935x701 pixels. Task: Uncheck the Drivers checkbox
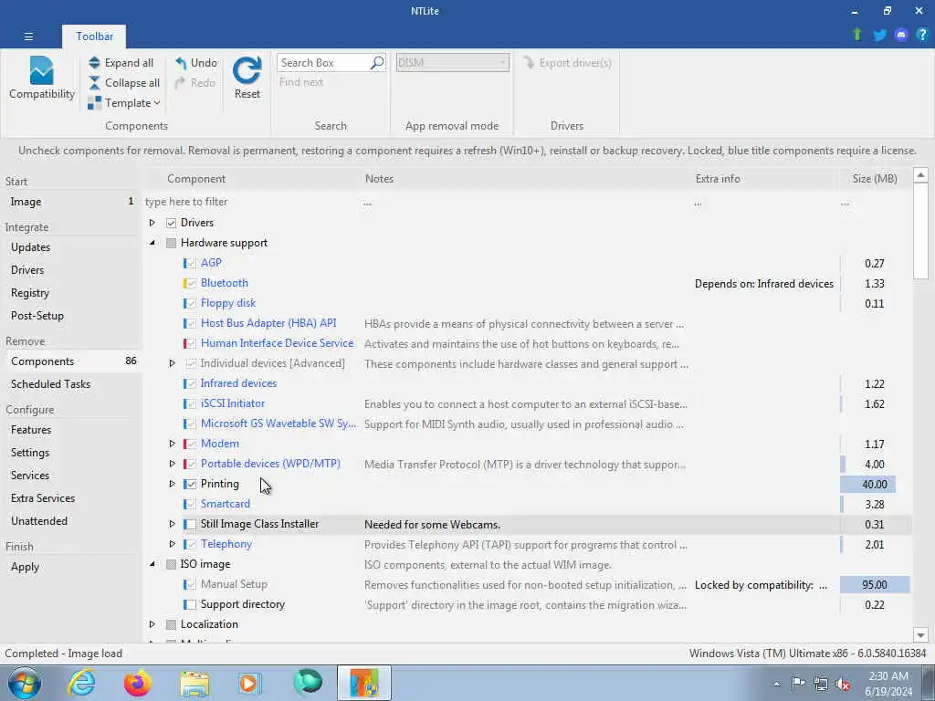point(171,223)
